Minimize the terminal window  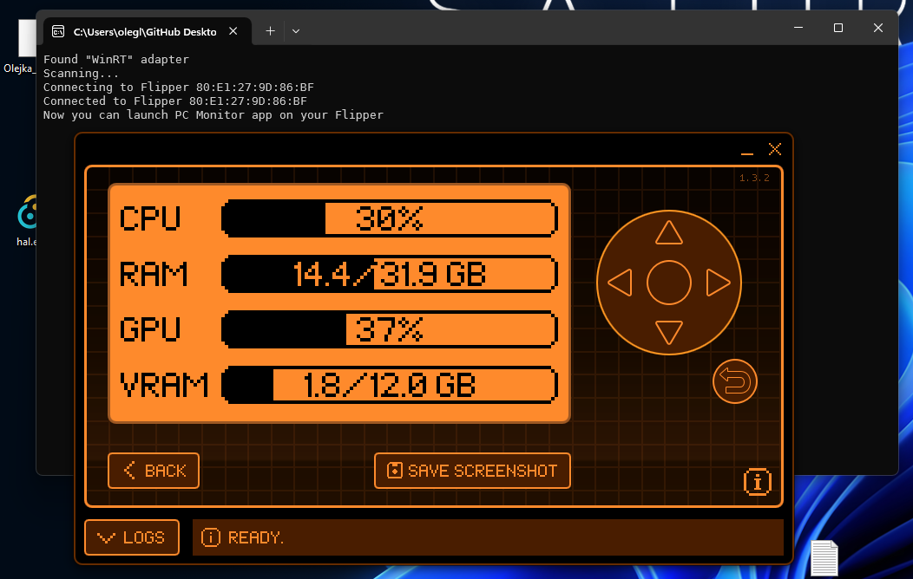coord(798,28)
